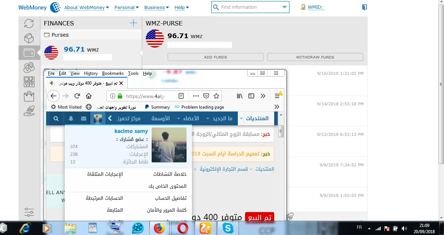Open the settings sliders icon in WebMoney sidebar
The image size is (444, 235).
coord(29,212)
